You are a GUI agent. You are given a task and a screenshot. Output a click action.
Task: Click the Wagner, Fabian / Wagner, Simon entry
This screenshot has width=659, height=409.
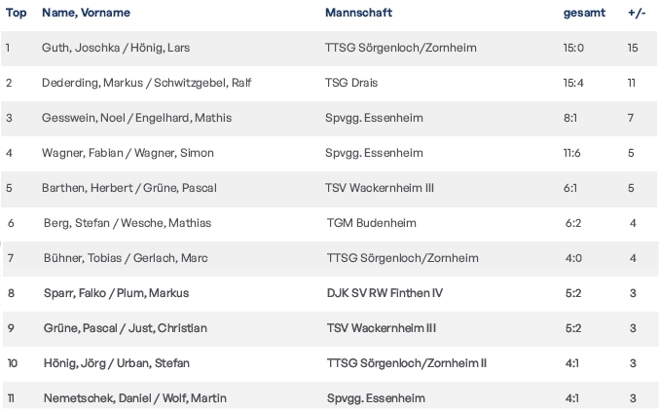click(128, 153)
